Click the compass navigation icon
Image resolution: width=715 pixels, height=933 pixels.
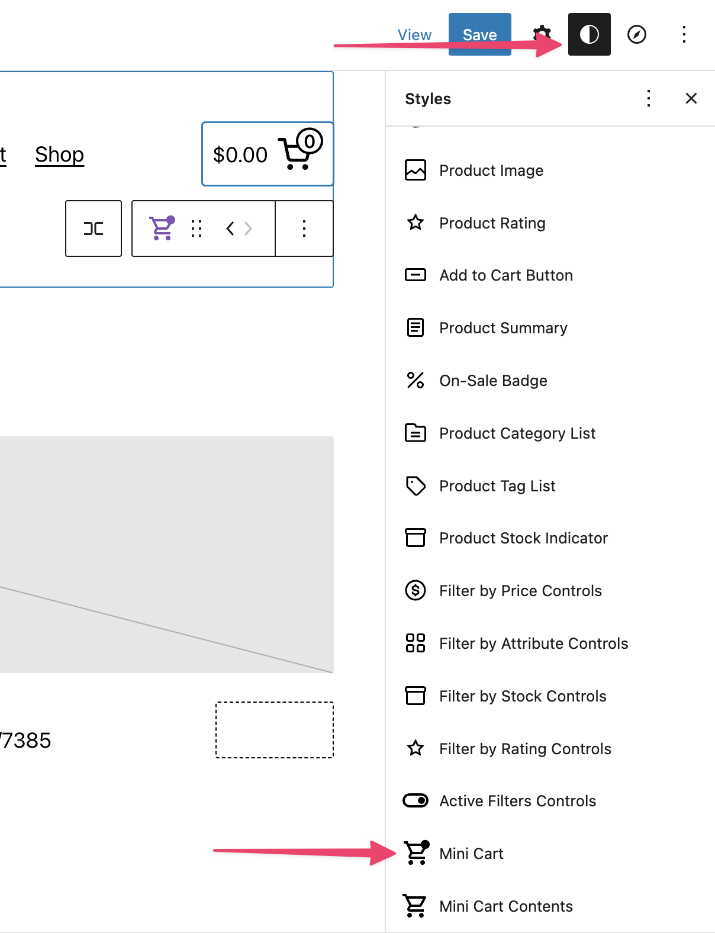pos(637,34)
